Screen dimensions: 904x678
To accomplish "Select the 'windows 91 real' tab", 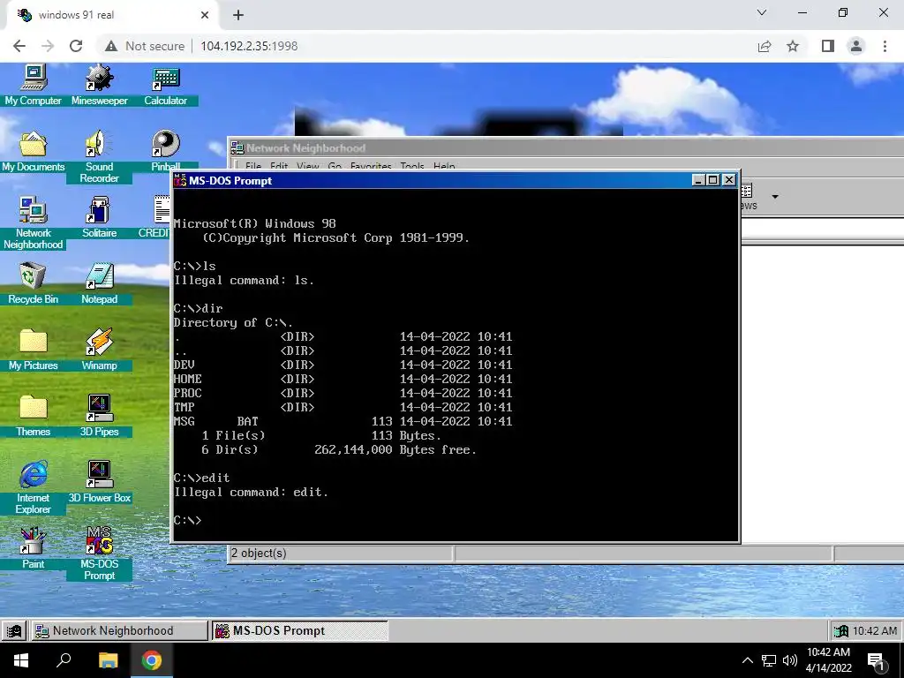I will pyautogui.click(x=112, y=15).
